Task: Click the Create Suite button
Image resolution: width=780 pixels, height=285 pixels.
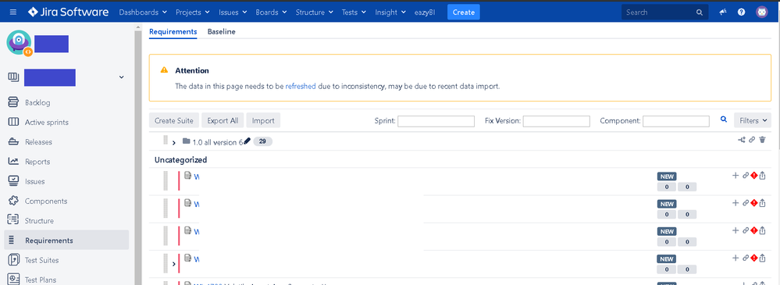Action: 174,120
